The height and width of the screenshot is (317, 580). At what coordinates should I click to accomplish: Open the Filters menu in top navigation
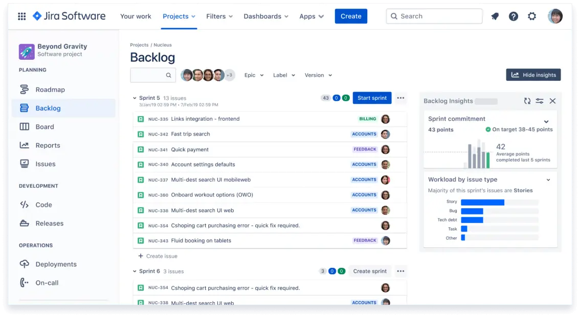219,16
